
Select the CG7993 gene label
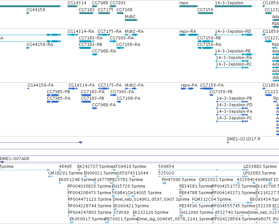[118, 3]
